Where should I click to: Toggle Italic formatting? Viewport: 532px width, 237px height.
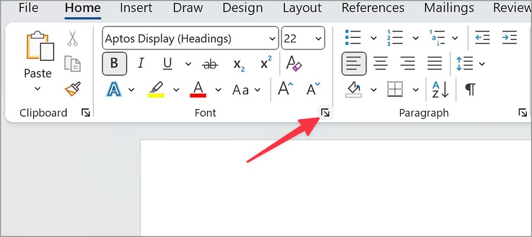(x=141, y=64)
